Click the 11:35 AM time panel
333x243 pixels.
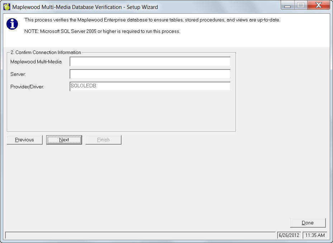click(x=314, y=235)
